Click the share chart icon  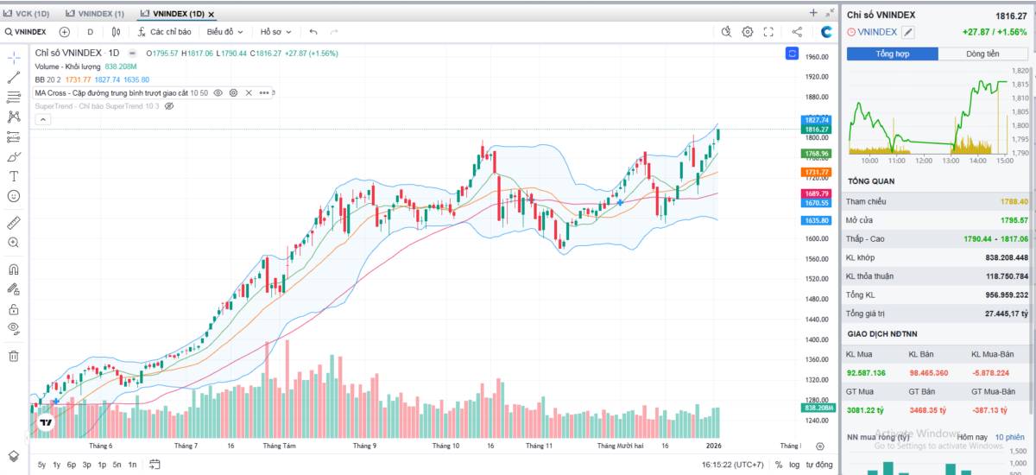click(x=797, y=32)
